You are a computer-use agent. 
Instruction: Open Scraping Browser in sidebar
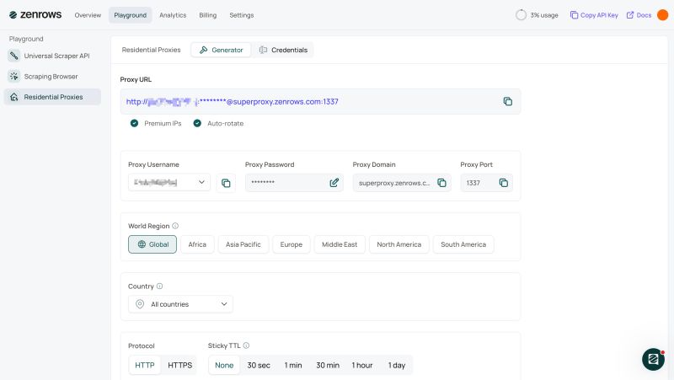(52, 76)
